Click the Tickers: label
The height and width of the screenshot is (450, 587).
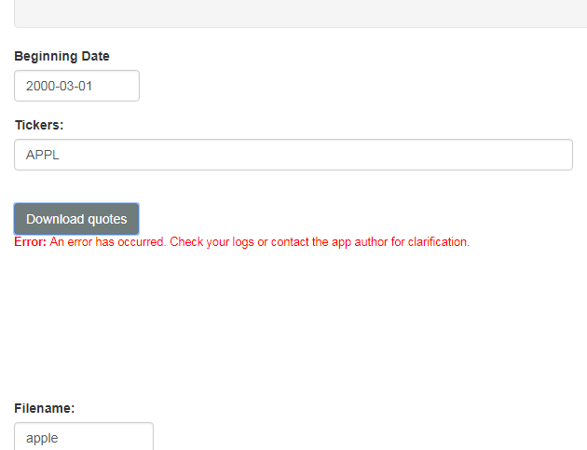[39, 125]
